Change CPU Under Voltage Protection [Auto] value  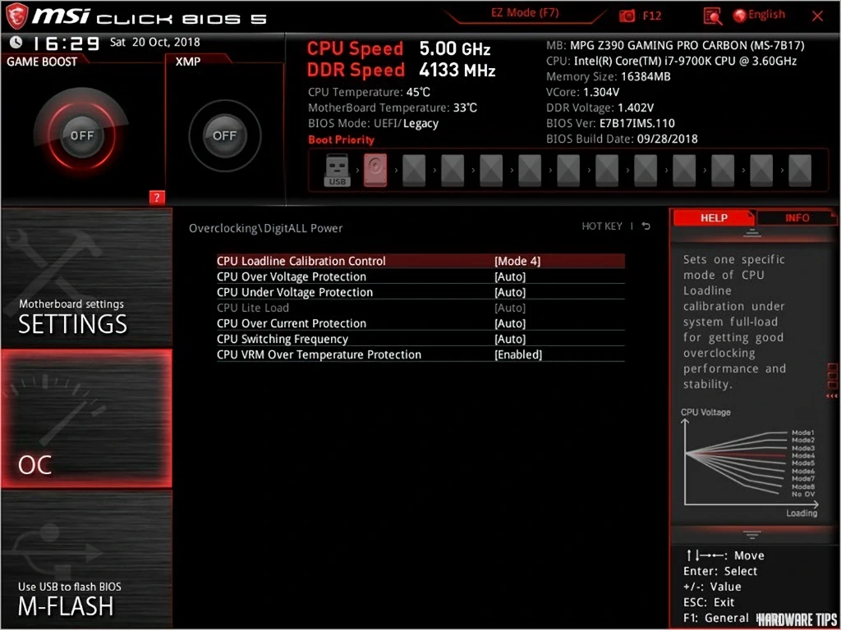[509, 292]
